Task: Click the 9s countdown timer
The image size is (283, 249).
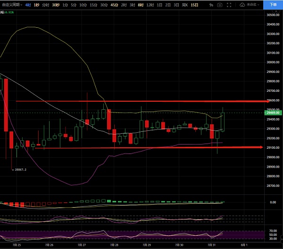Action: point(212,4)
